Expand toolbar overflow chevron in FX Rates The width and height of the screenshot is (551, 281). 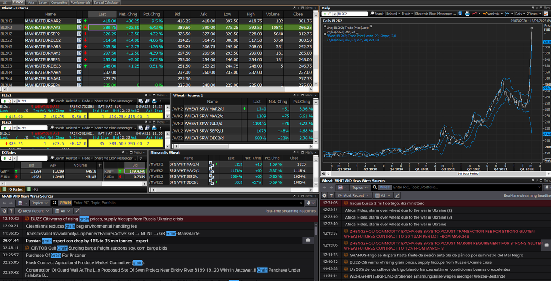[x=141, y=158]
